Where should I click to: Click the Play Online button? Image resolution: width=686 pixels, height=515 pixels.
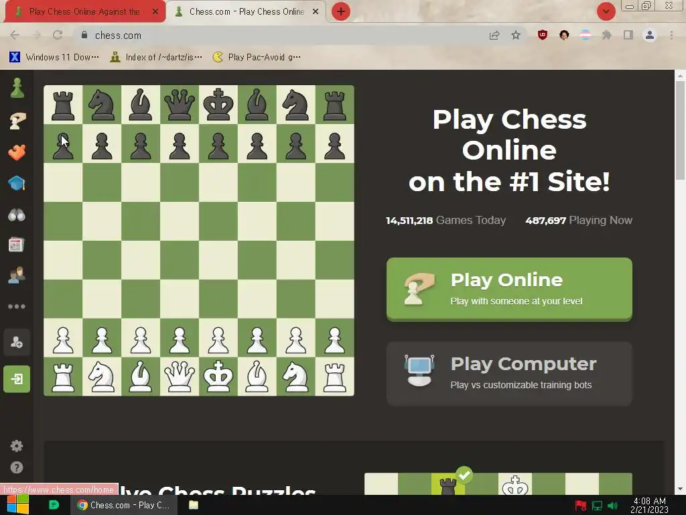point(509,290)
